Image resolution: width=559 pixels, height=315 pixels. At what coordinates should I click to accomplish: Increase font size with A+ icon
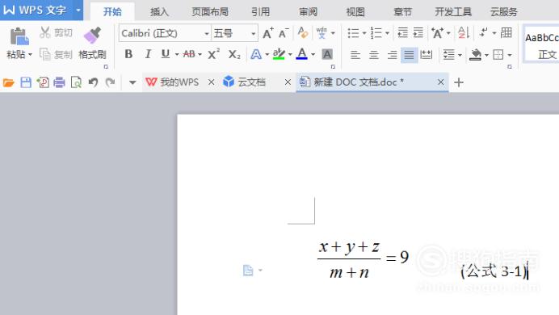point(268,33)
